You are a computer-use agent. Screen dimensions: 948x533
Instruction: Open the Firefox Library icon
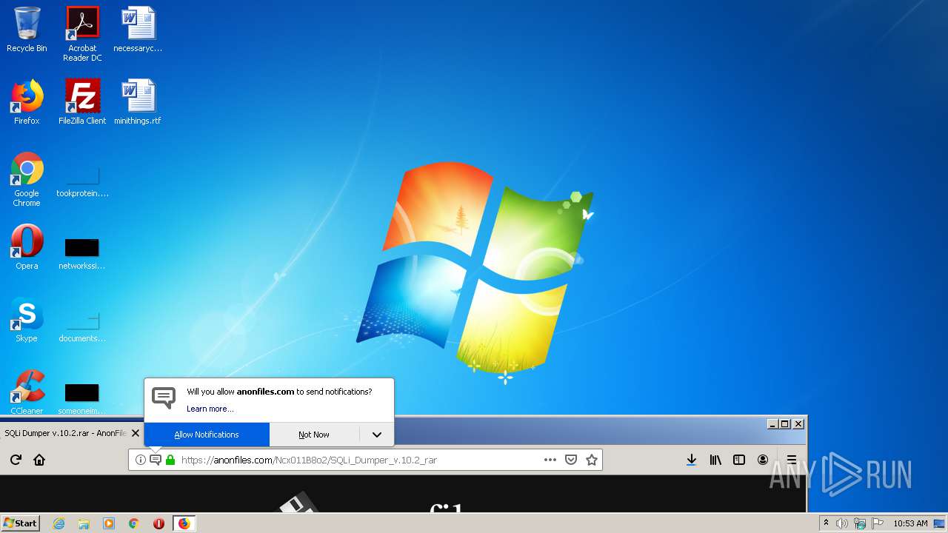(x=715, y=460)
